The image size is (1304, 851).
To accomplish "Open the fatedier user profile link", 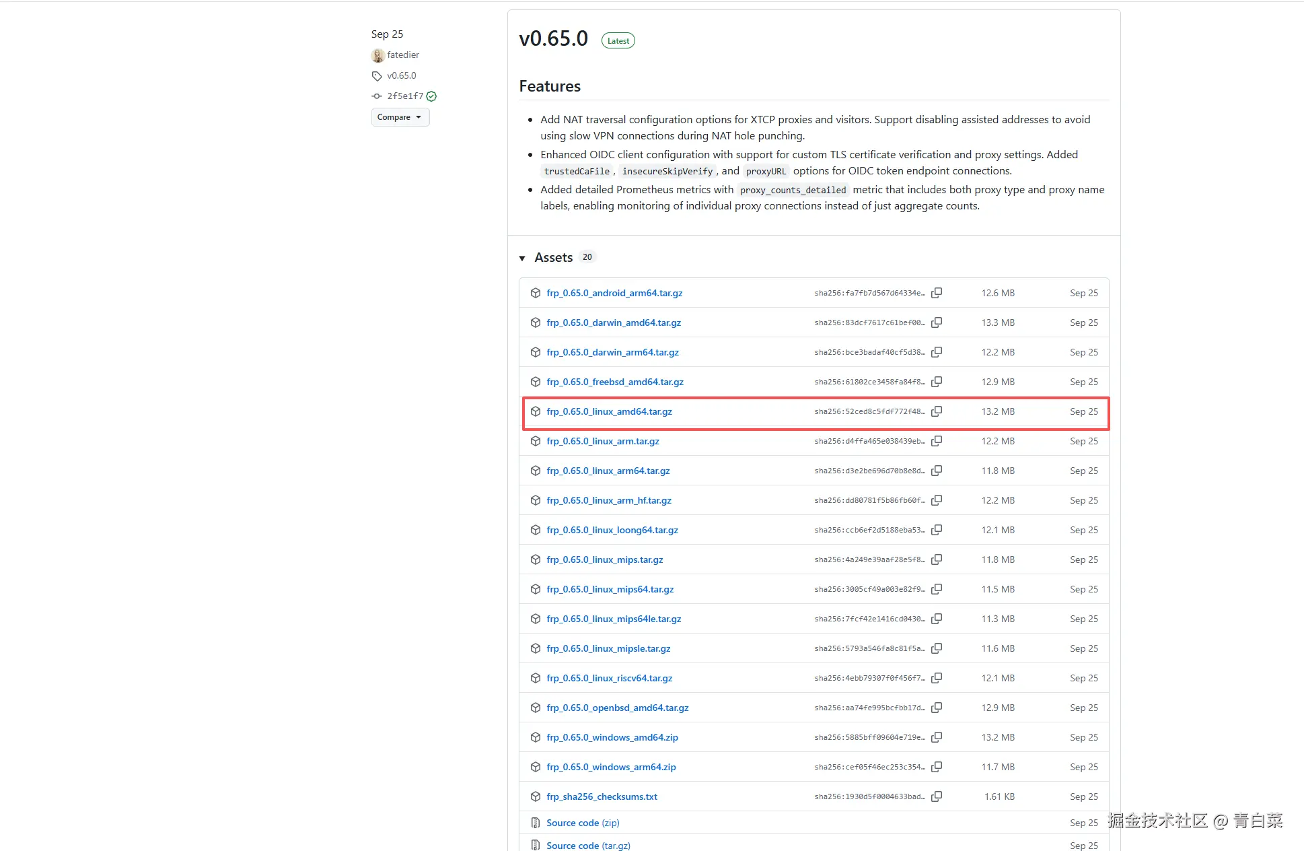I will (x=403, y=55).
